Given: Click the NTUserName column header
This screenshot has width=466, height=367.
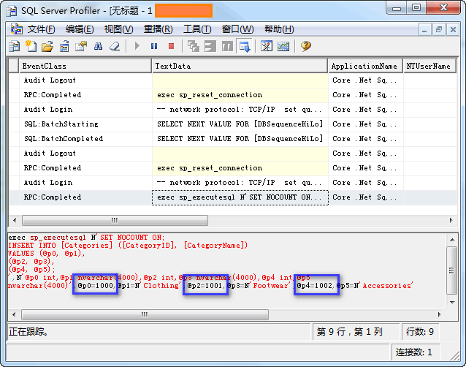Looking at the screenshot, I should [429, 66].
